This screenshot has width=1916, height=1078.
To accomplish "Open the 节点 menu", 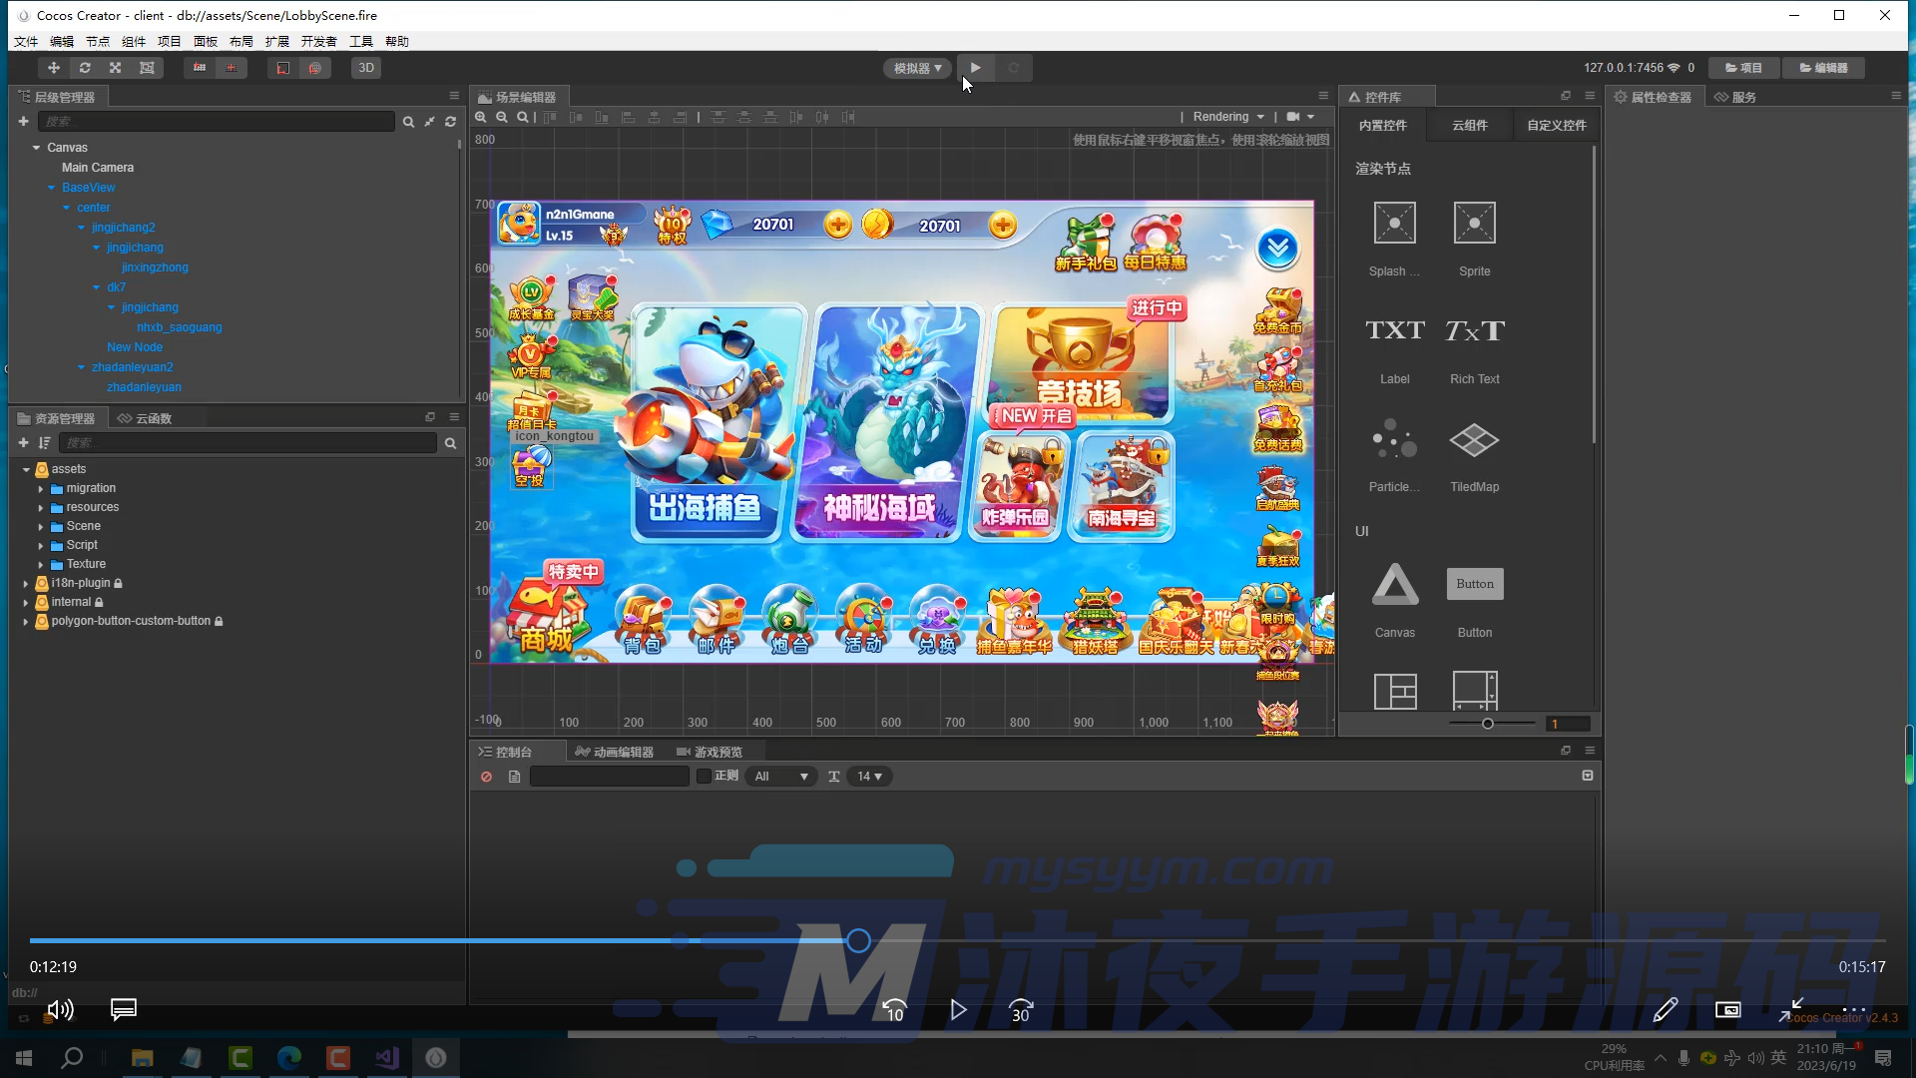I will 98,41.
